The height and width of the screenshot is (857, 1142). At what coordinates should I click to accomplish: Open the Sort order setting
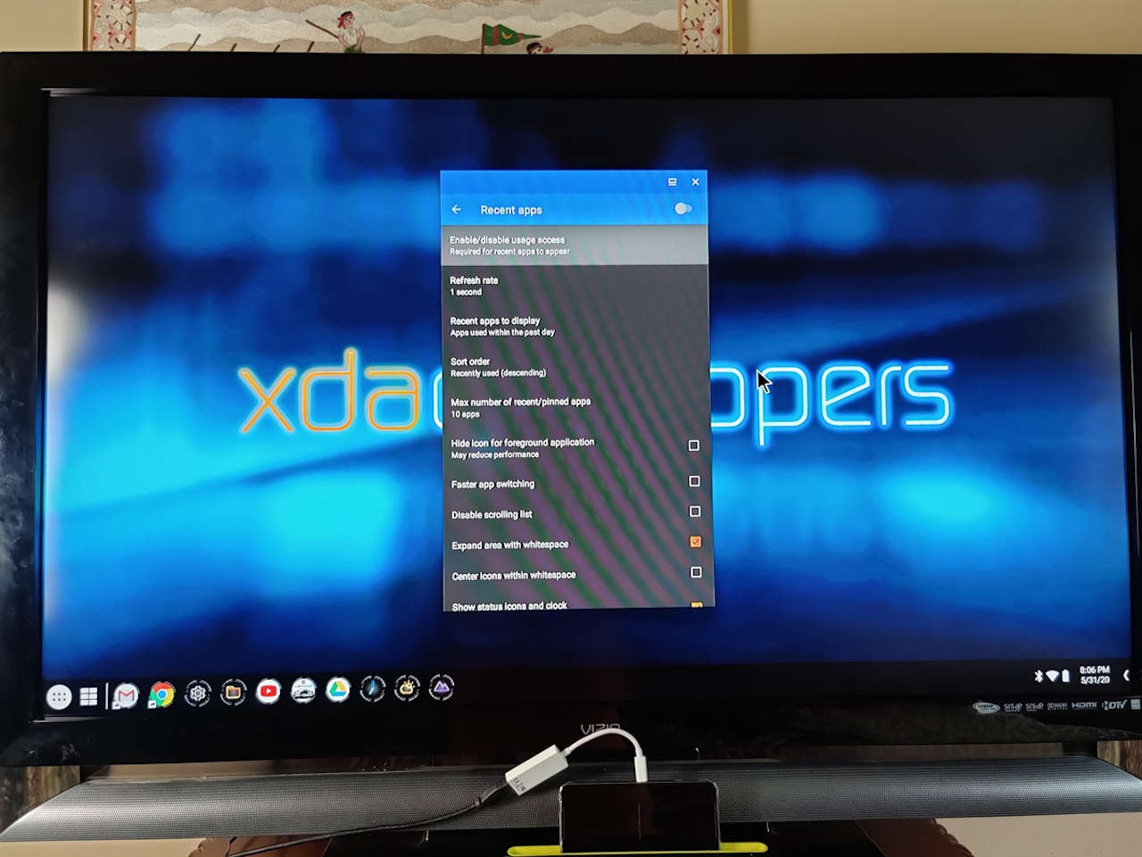pos(575,367)
